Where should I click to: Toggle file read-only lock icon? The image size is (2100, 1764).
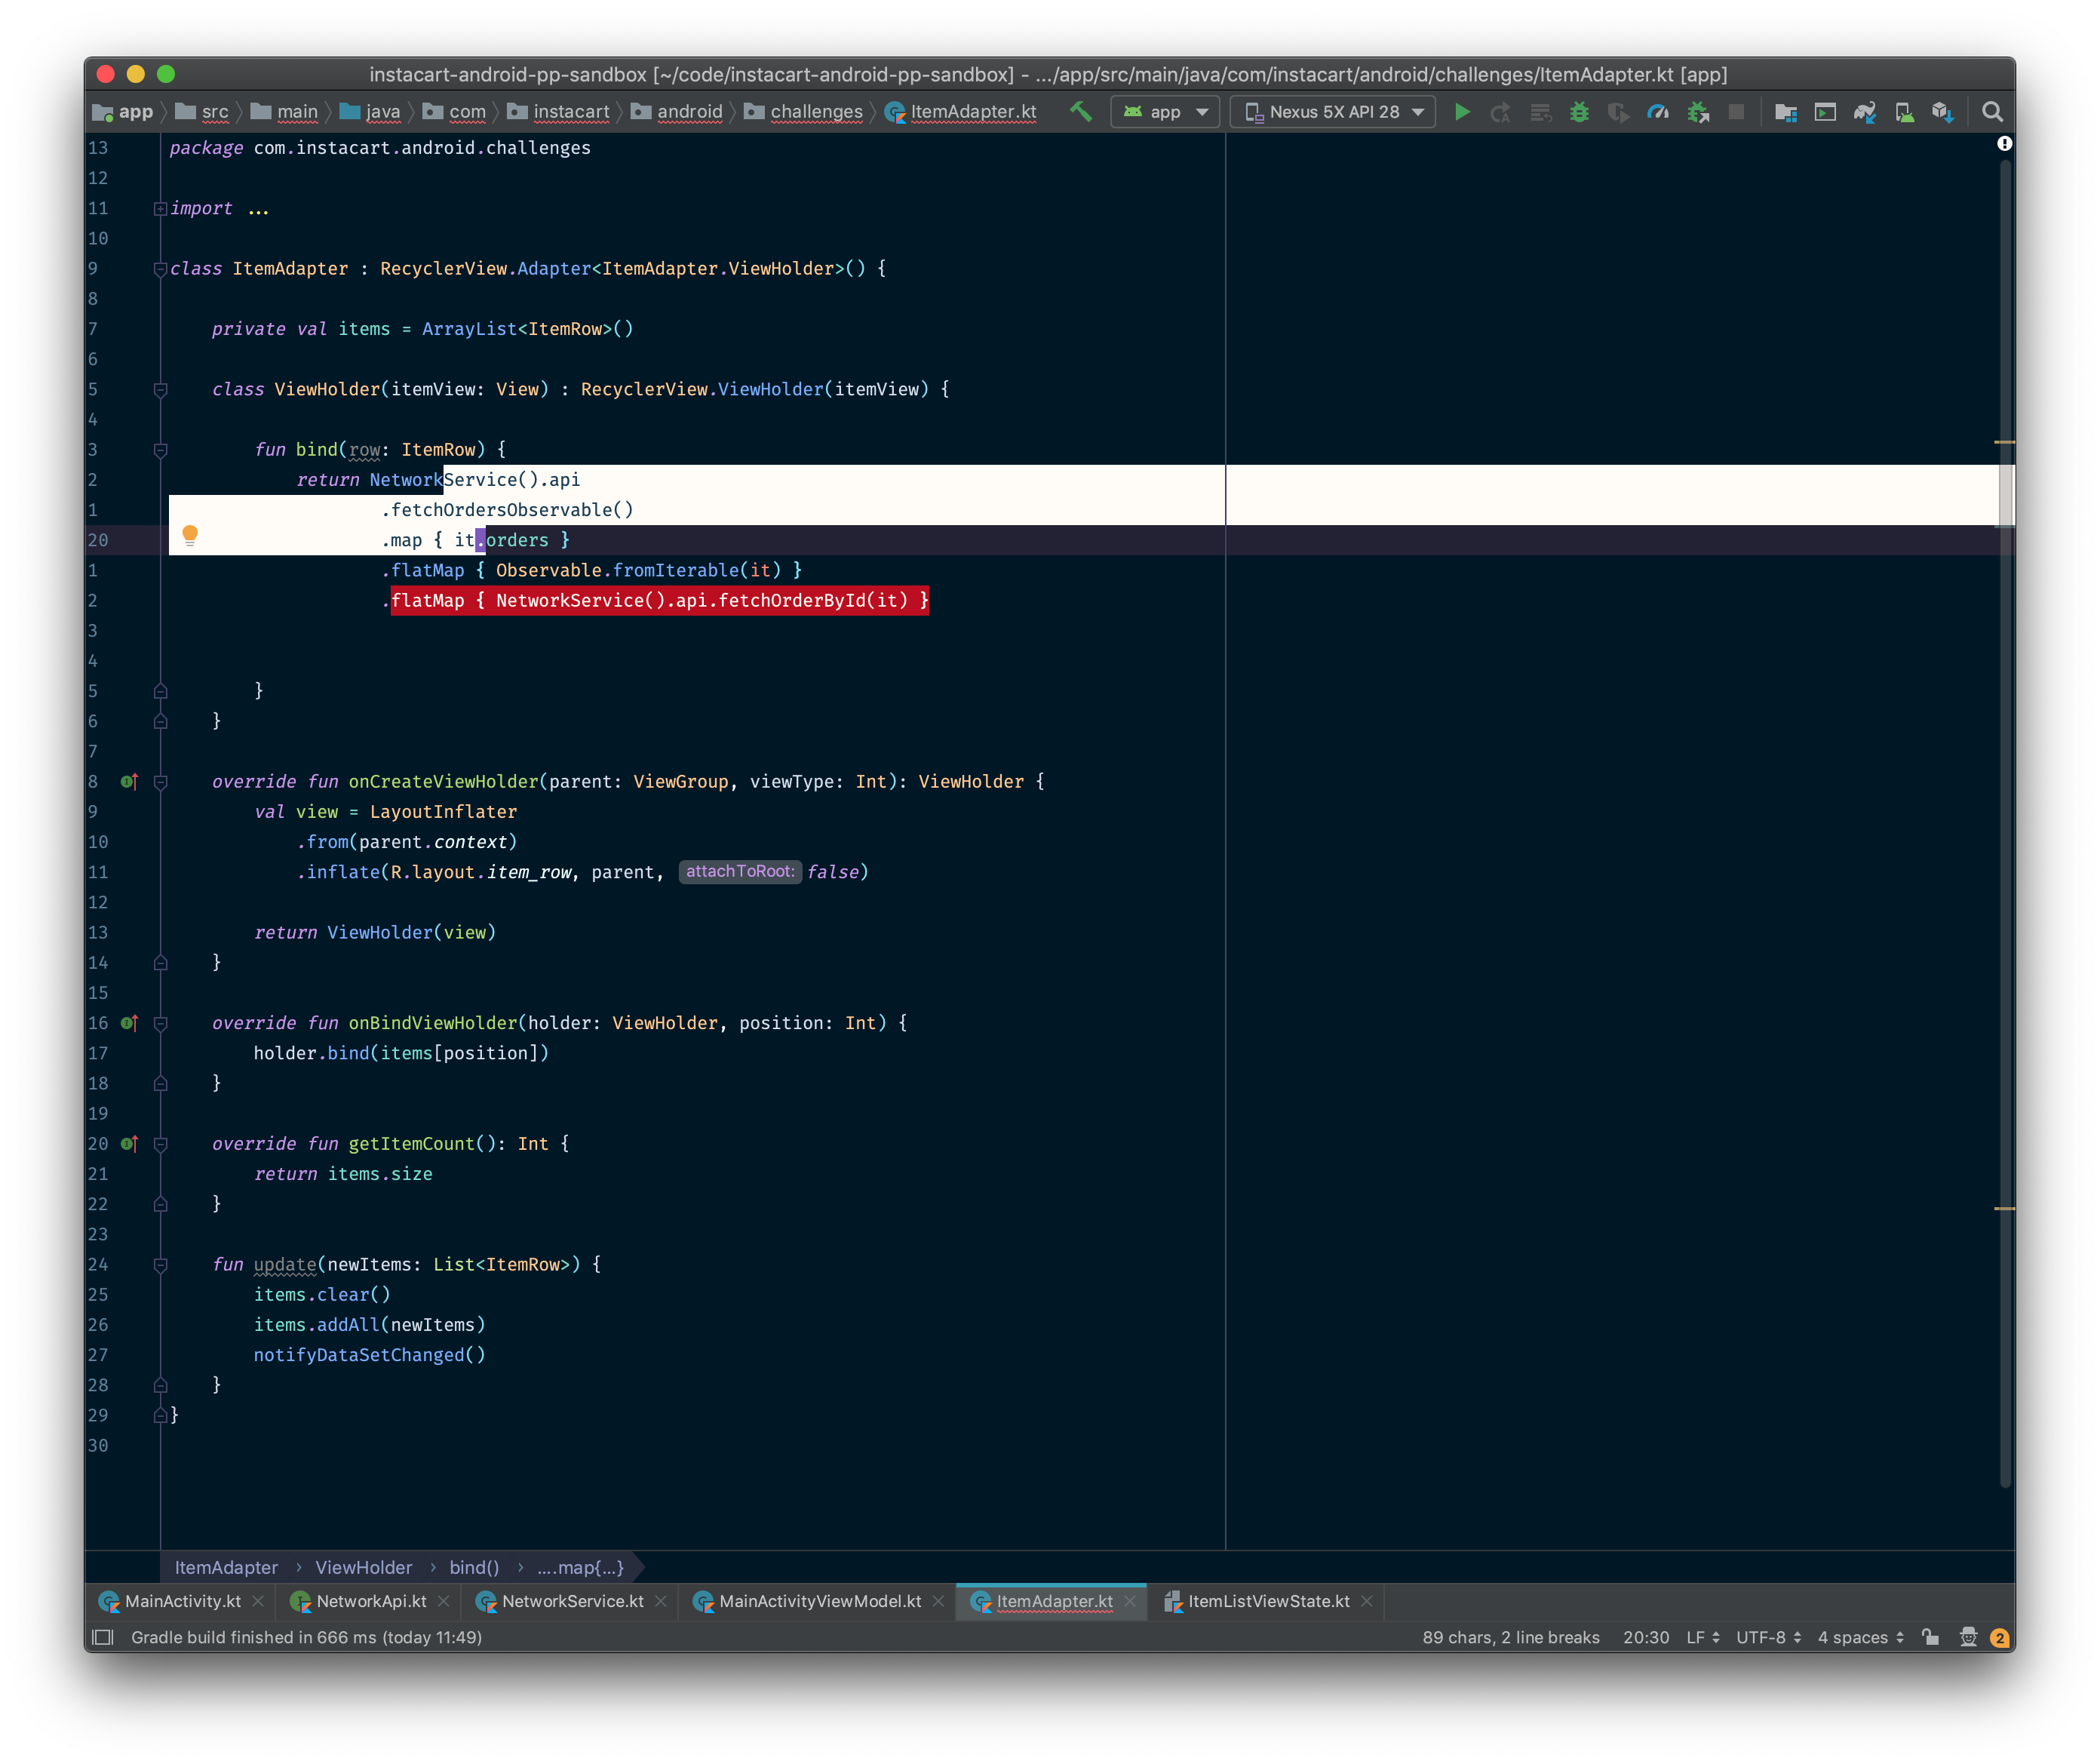(x=1930, y=1637)
